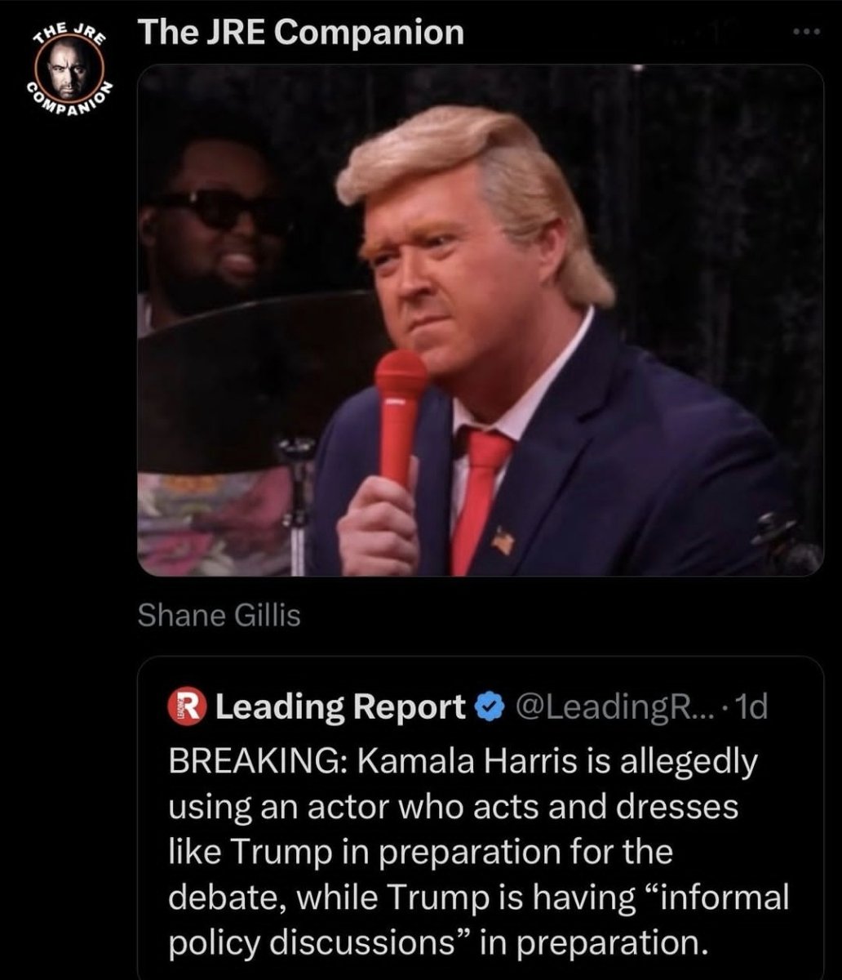The height and width of the screenshot is (980, 842).
Task: Open the @LeadingR... handle link
Action: [x=614, y=706]
